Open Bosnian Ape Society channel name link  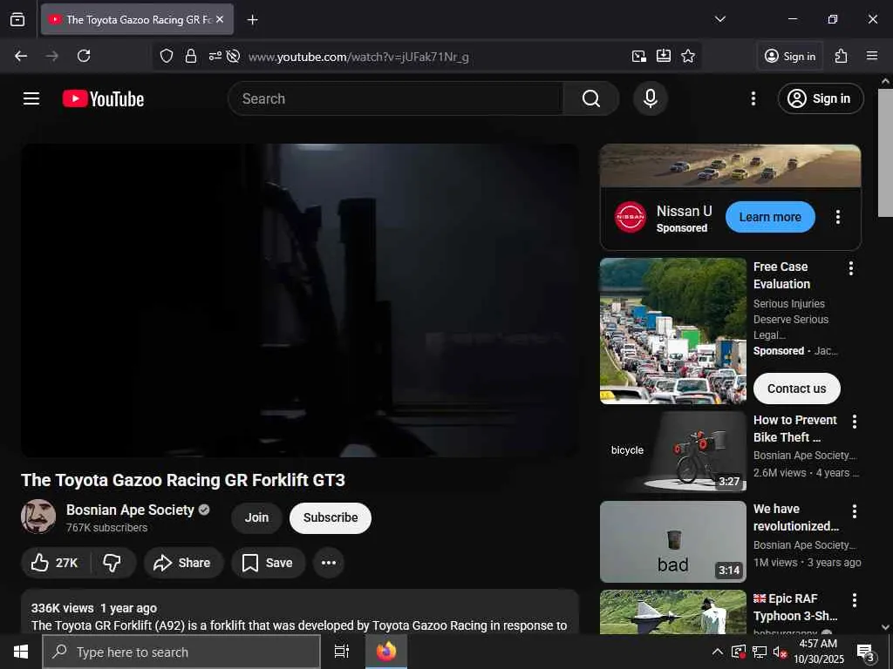(x=130, y=510)
